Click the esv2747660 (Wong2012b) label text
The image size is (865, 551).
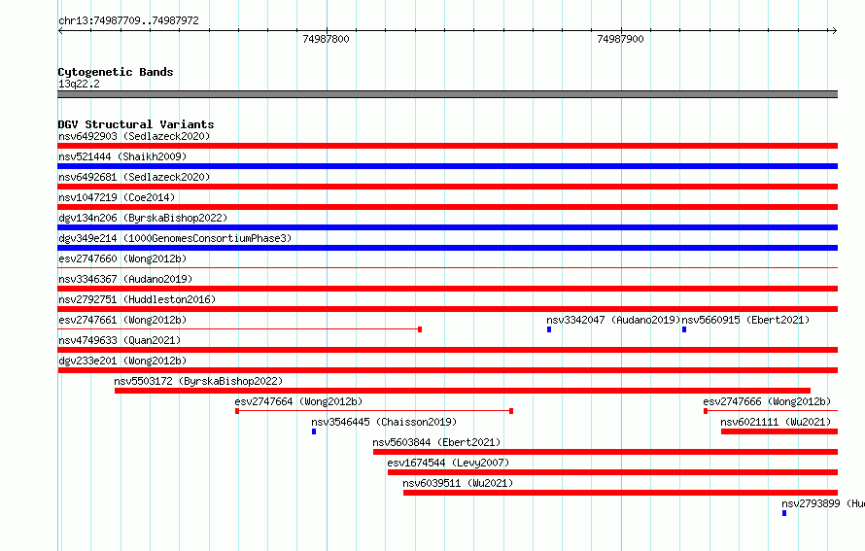tap(122, 258)
